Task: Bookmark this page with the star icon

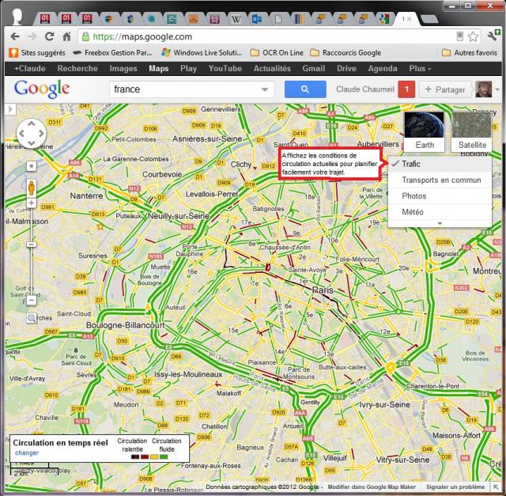Action: click(473, 36)
